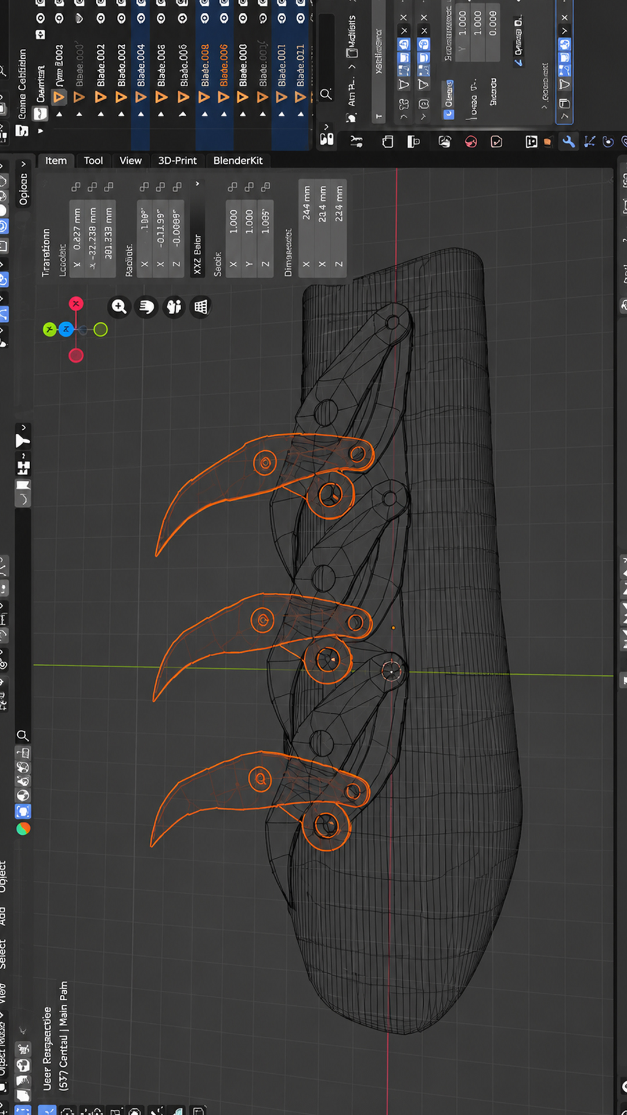
Task: Click the Location X value 0.027 mm
Action: tap(77, 238)
